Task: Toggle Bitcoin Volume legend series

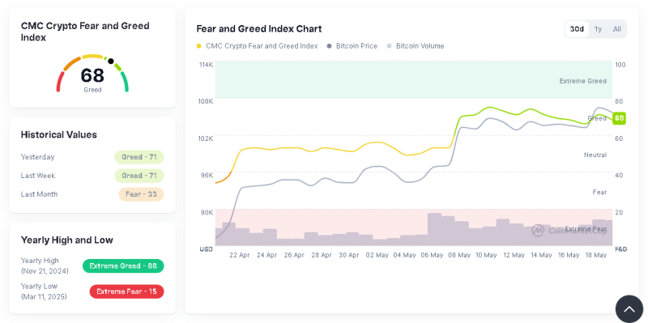Action: [416, 46]
